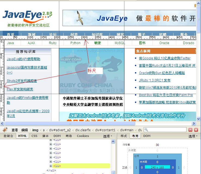Switch to the CSS tab
The width and height of the screenshot is (201, 174).
click(x=34, y=136)
